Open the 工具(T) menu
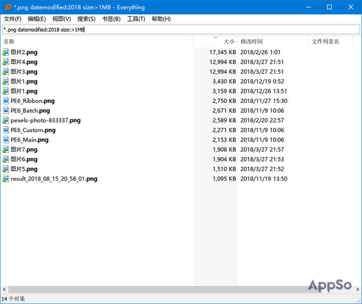This screenshot has width=362, height=304. point(136,19)
